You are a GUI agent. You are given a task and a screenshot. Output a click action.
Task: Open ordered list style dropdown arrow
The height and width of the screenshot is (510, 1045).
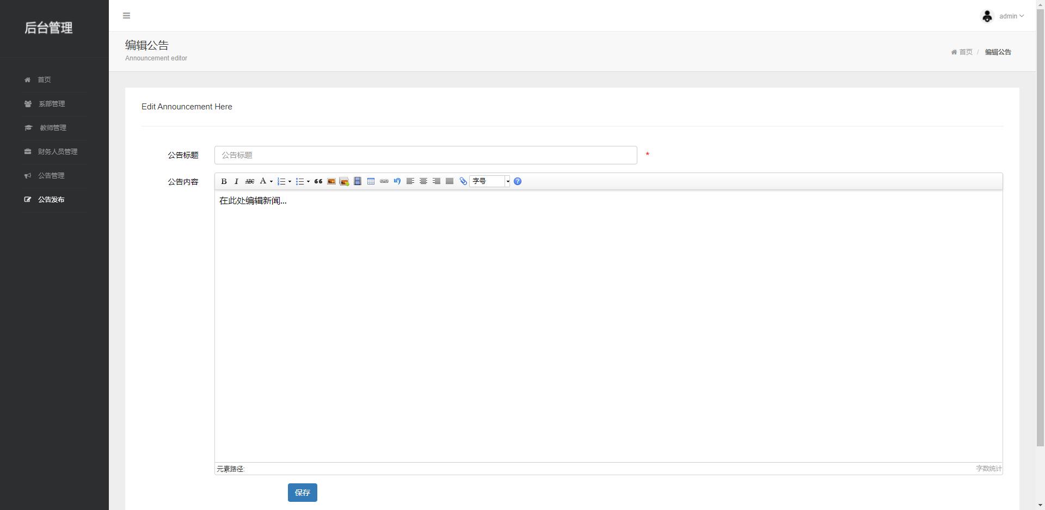click(290, 181)
